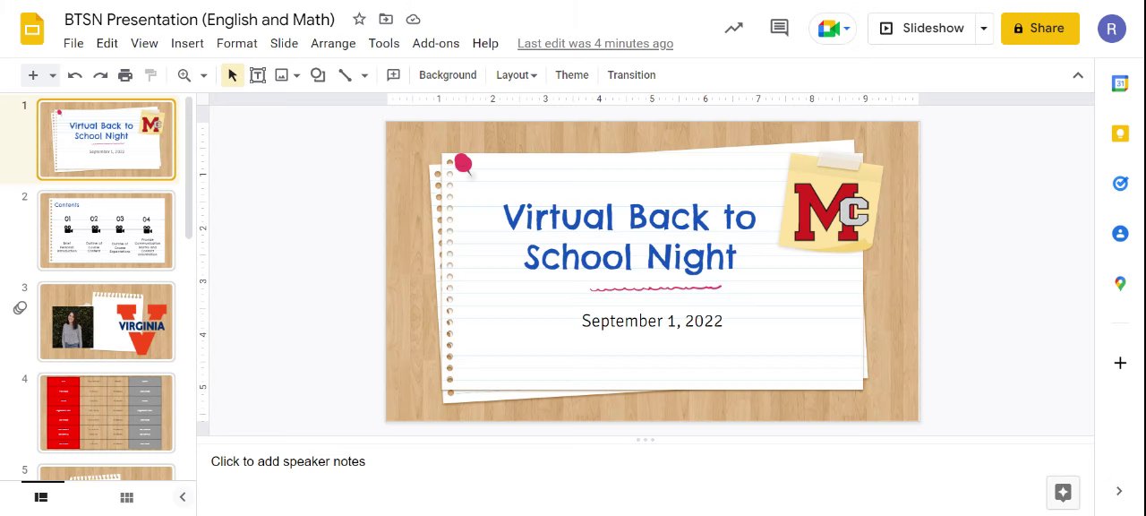This screenshot has height=516, width=1146.
Task: Select the paint format tool
Action: tap(150, 75)
